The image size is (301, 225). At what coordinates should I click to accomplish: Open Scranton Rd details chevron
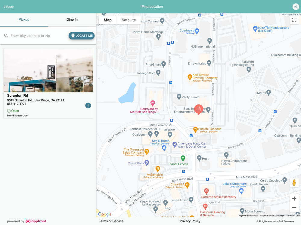[88, 105]
